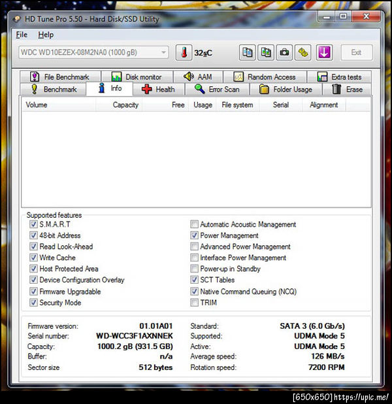The height and width of the screenshot is (404, 392).
Task: Click the Exit button
Action: (x=357, y=52)
